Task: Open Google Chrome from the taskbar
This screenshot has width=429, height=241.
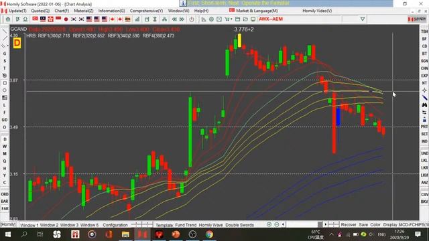Action: point(209,234)
